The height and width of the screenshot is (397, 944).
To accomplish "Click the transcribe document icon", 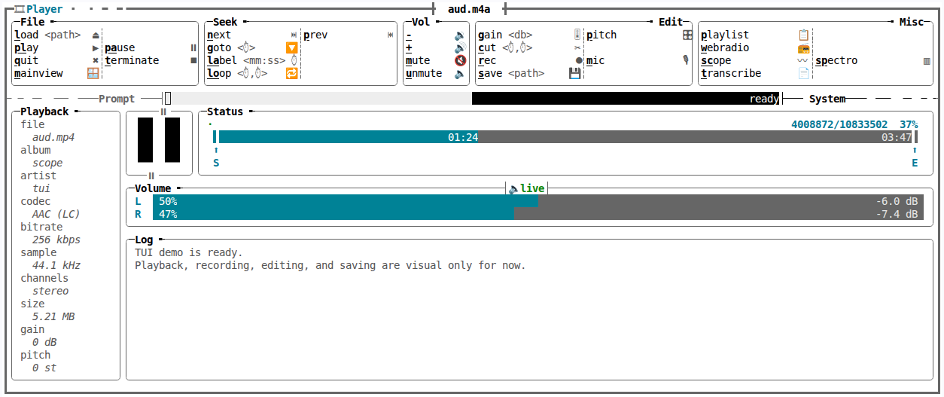I will coord(803,74).
